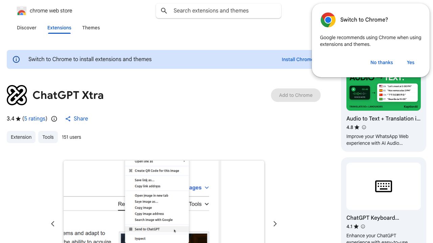Click the Chrome logo in the popup
The width and height of the screenshot is (433, 243).
click(x=328, y=20)
